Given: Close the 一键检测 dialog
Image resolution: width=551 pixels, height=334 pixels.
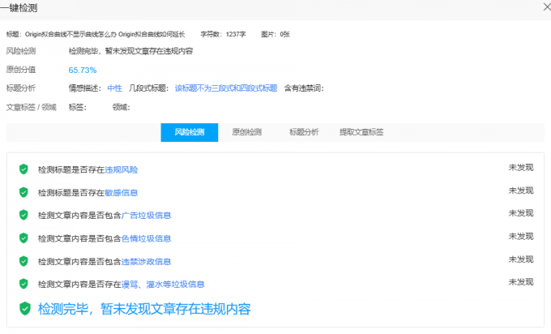Looking at the screenshot, I should coord(547,7).
